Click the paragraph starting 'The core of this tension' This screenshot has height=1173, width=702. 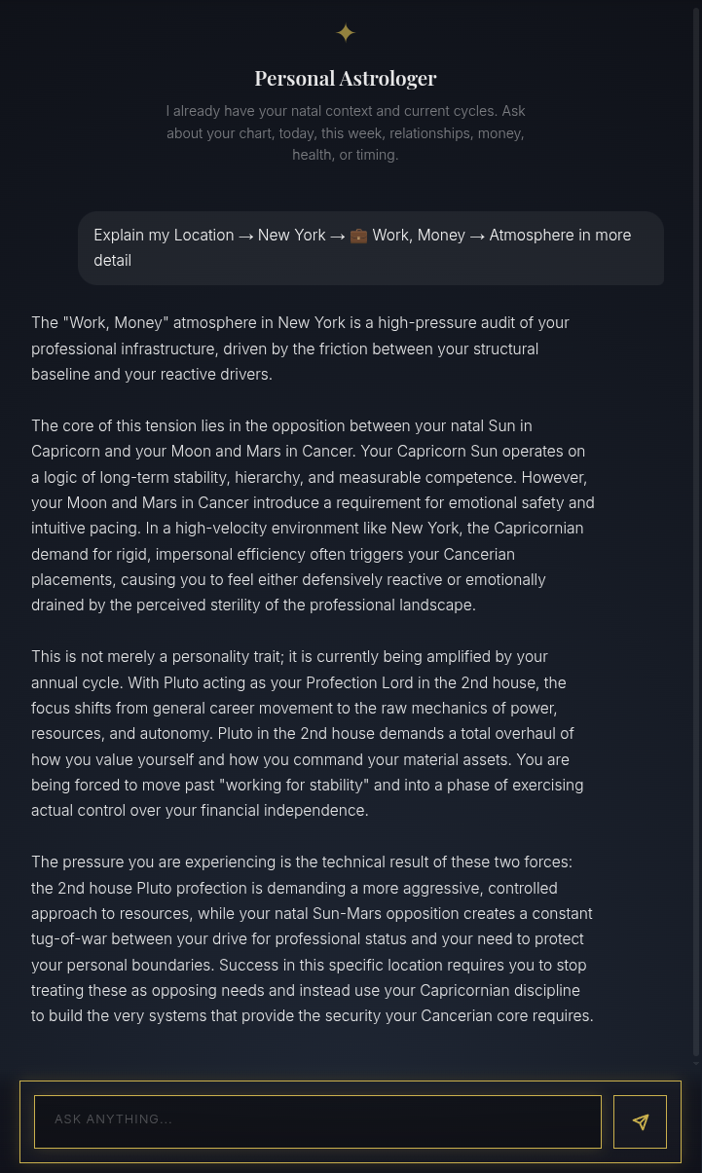tap(313, 515)
